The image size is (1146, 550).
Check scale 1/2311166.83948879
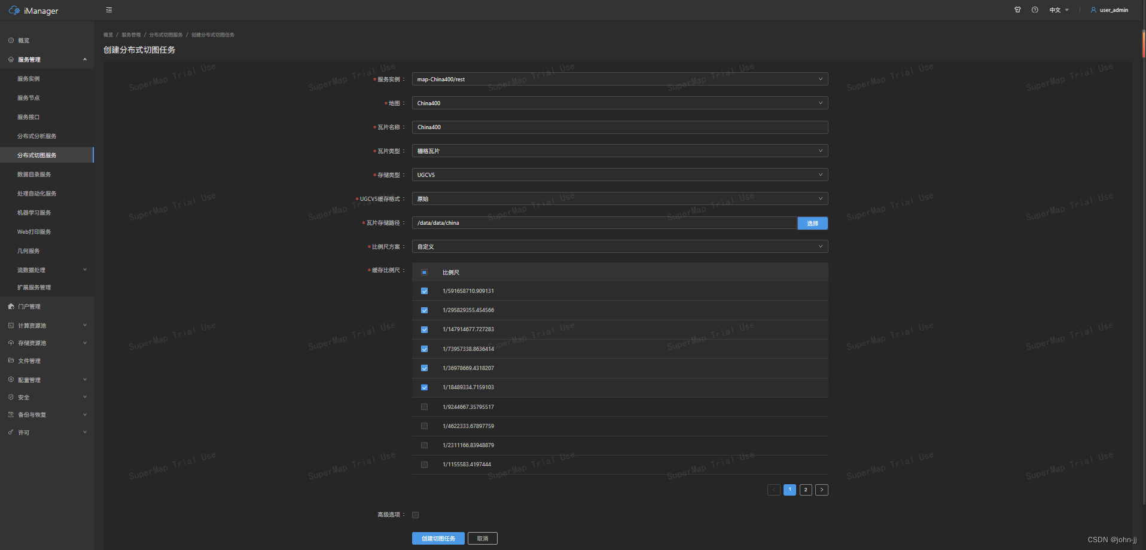point(424,445)
